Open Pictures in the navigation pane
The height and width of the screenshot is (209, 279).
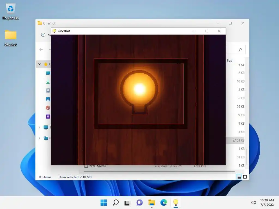[48, 99]
